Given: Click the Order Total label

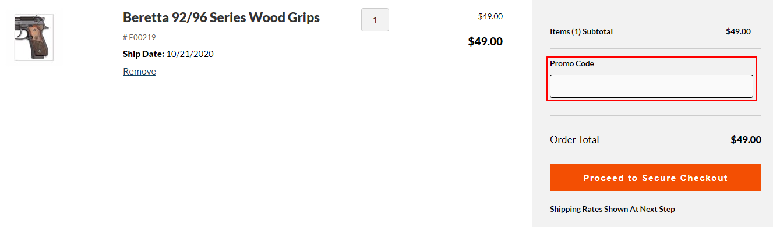Looking at the screenshot, I should tap(574, 140).
